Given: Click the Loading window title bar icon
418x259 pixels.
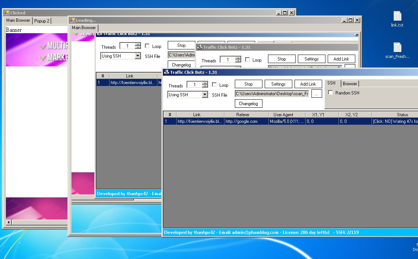Looking at the screenshot, I should (73, 20).
